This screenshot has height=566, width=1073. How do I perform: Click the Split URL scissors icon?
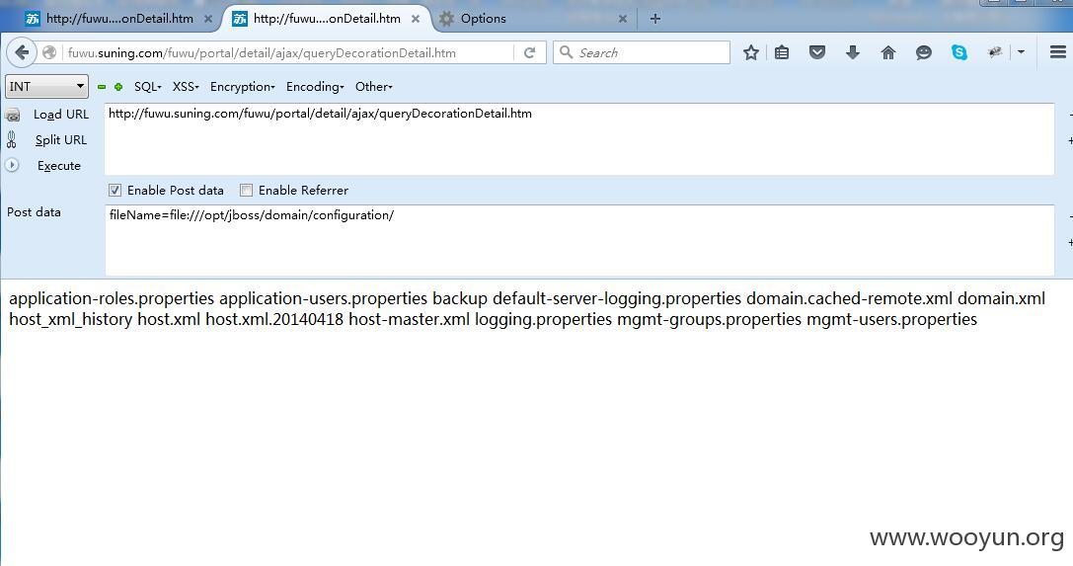[x=12, y=139]
